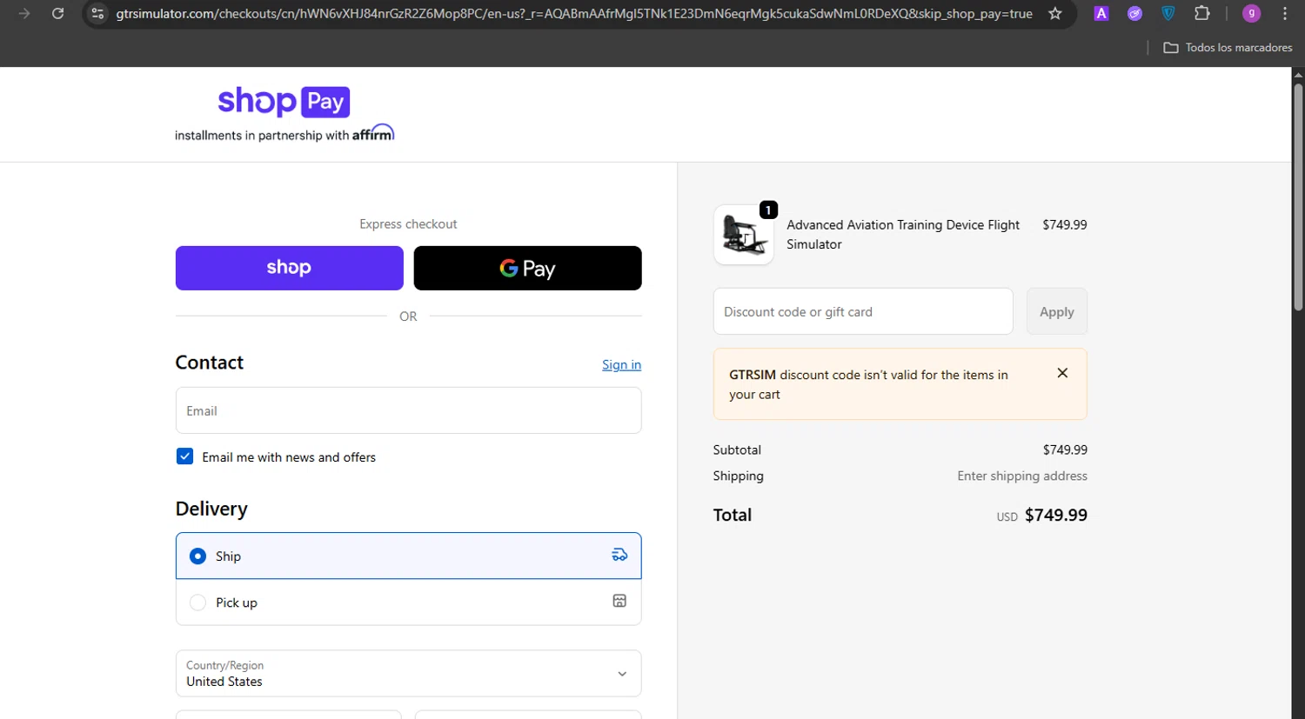The image size is (1305, 719).
Task: Click the shipping truck icon
Action: 619,555
